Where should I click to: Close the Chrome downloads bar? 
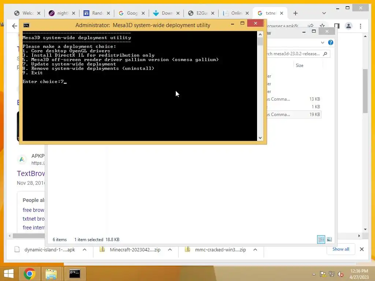361,249
